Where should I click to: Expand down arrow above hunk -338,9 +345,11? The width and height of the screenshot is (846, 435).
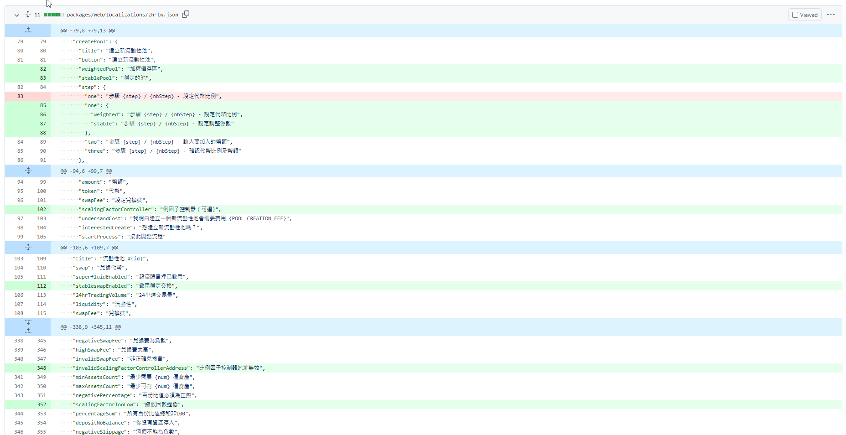(28, 322)
